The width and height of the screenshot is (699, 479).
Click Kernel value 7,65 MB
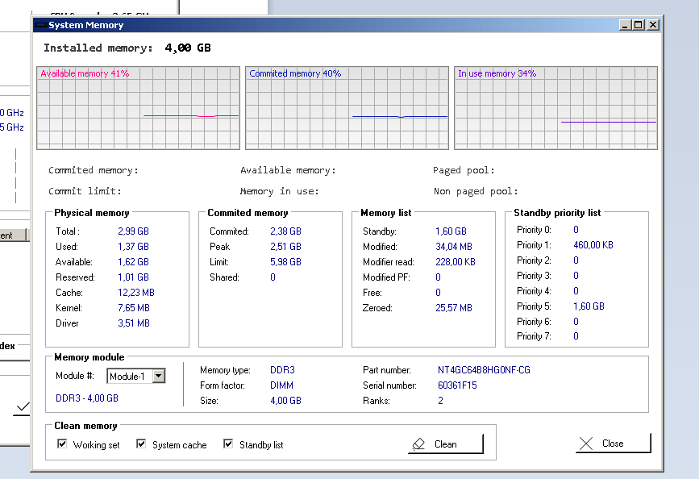coord(134,308)
